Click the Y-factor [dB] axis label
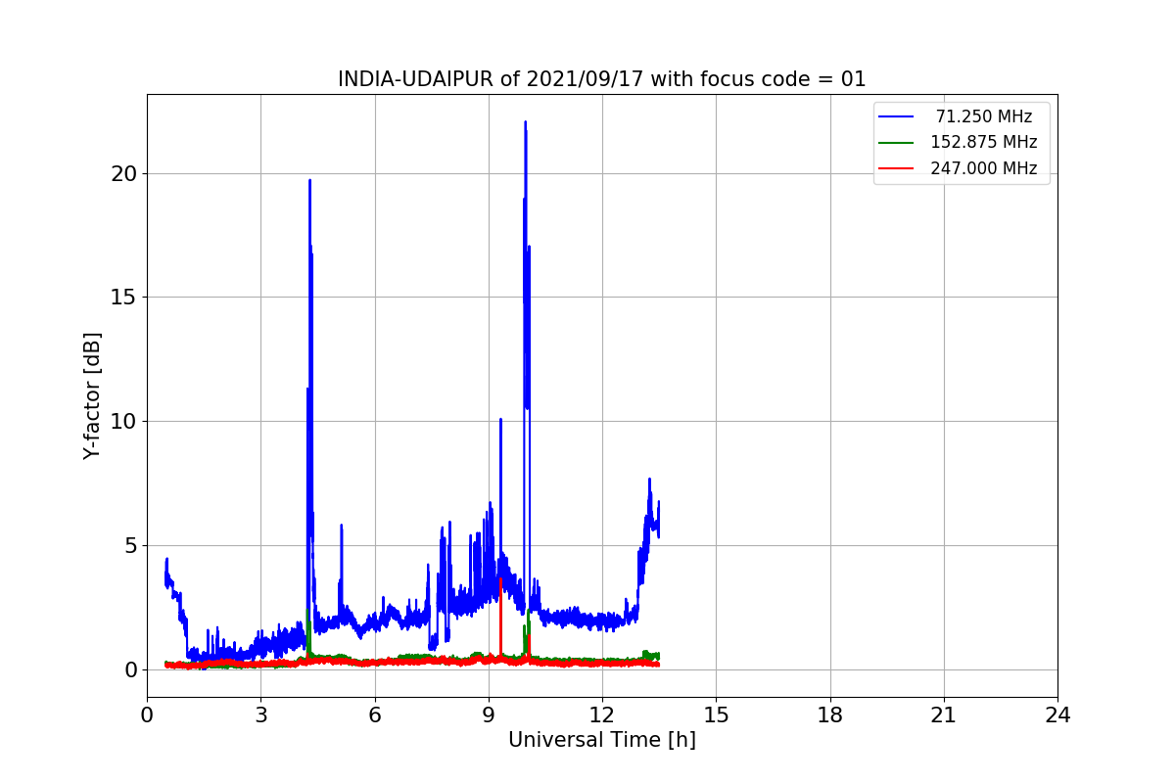Viewport: 1175px width, 783px height. pyautogui.click(x=92, y=395)
